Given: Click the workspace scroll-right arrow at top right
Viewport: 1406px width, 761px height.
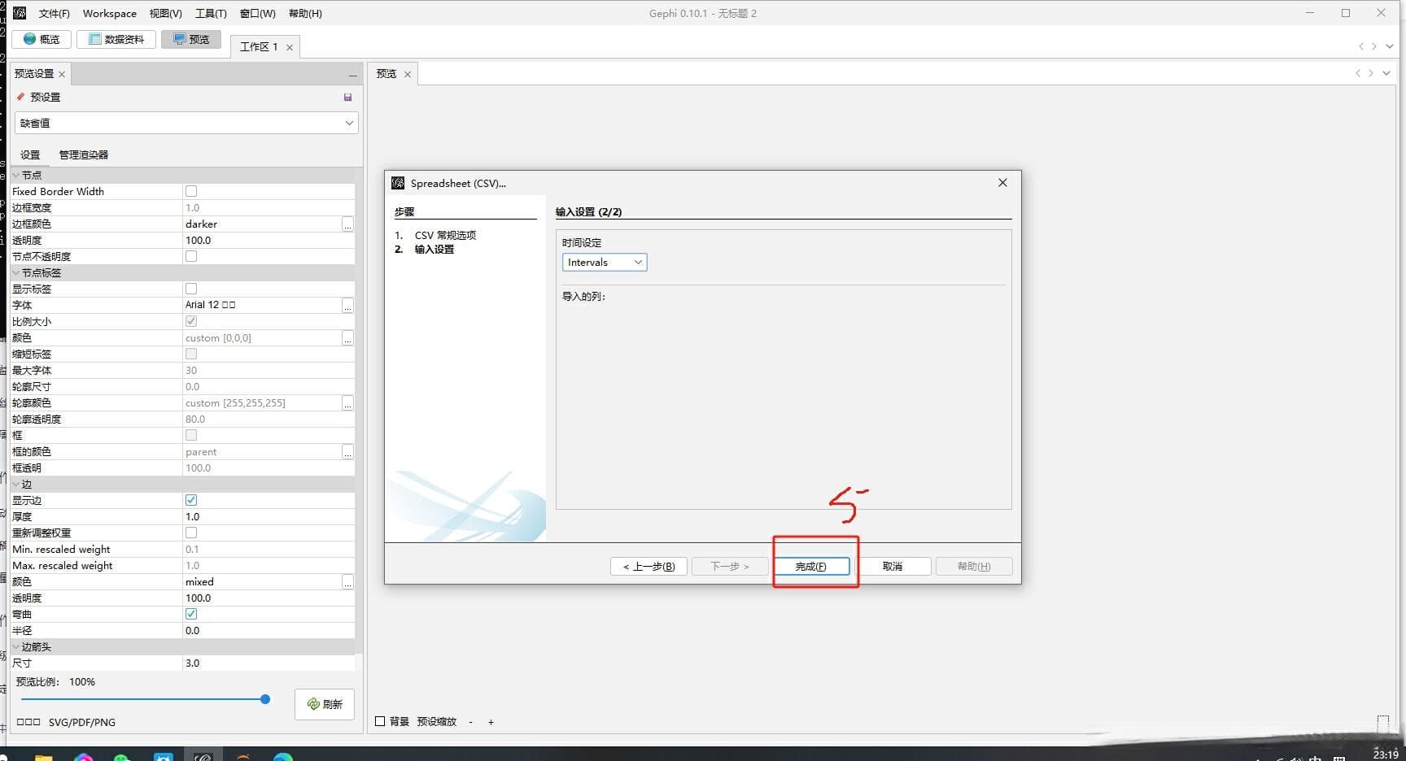Looking at the screenshot, I should point(1374,46).
